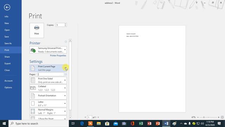Click the orange media player taskbar icon

(90, 123)
